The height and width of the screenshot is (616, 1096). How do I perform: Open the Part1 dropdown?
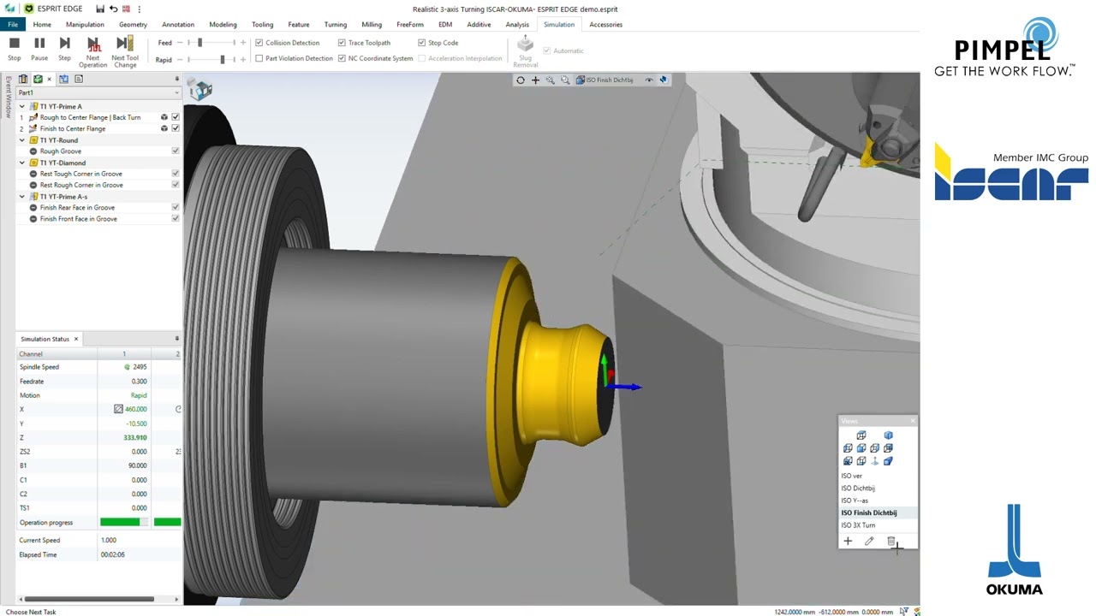pyautogui.click(x=98, y=92)
